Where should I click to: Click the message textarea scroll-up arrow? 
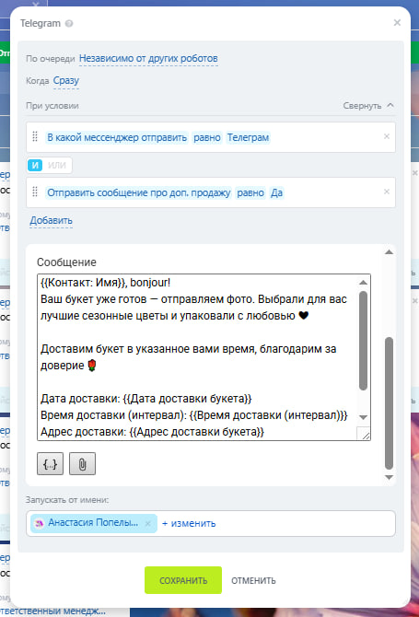tap(364, 283)
